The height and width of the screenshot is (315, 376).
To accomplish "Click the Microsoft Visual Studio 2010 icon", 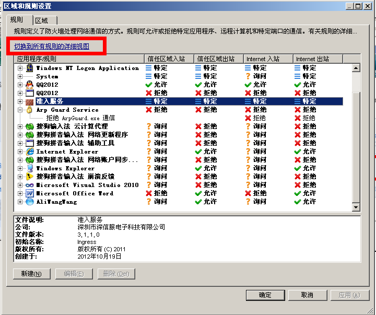I will point(29,185).
